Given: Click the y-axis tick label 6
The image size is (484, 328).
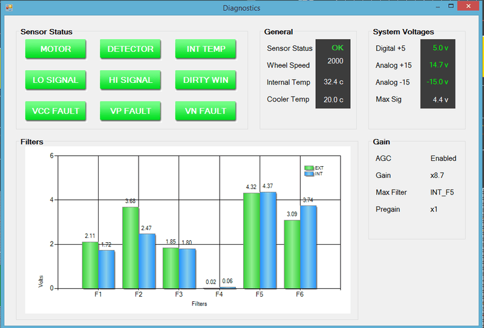Looking at the screenshot, I should [51, 156].
